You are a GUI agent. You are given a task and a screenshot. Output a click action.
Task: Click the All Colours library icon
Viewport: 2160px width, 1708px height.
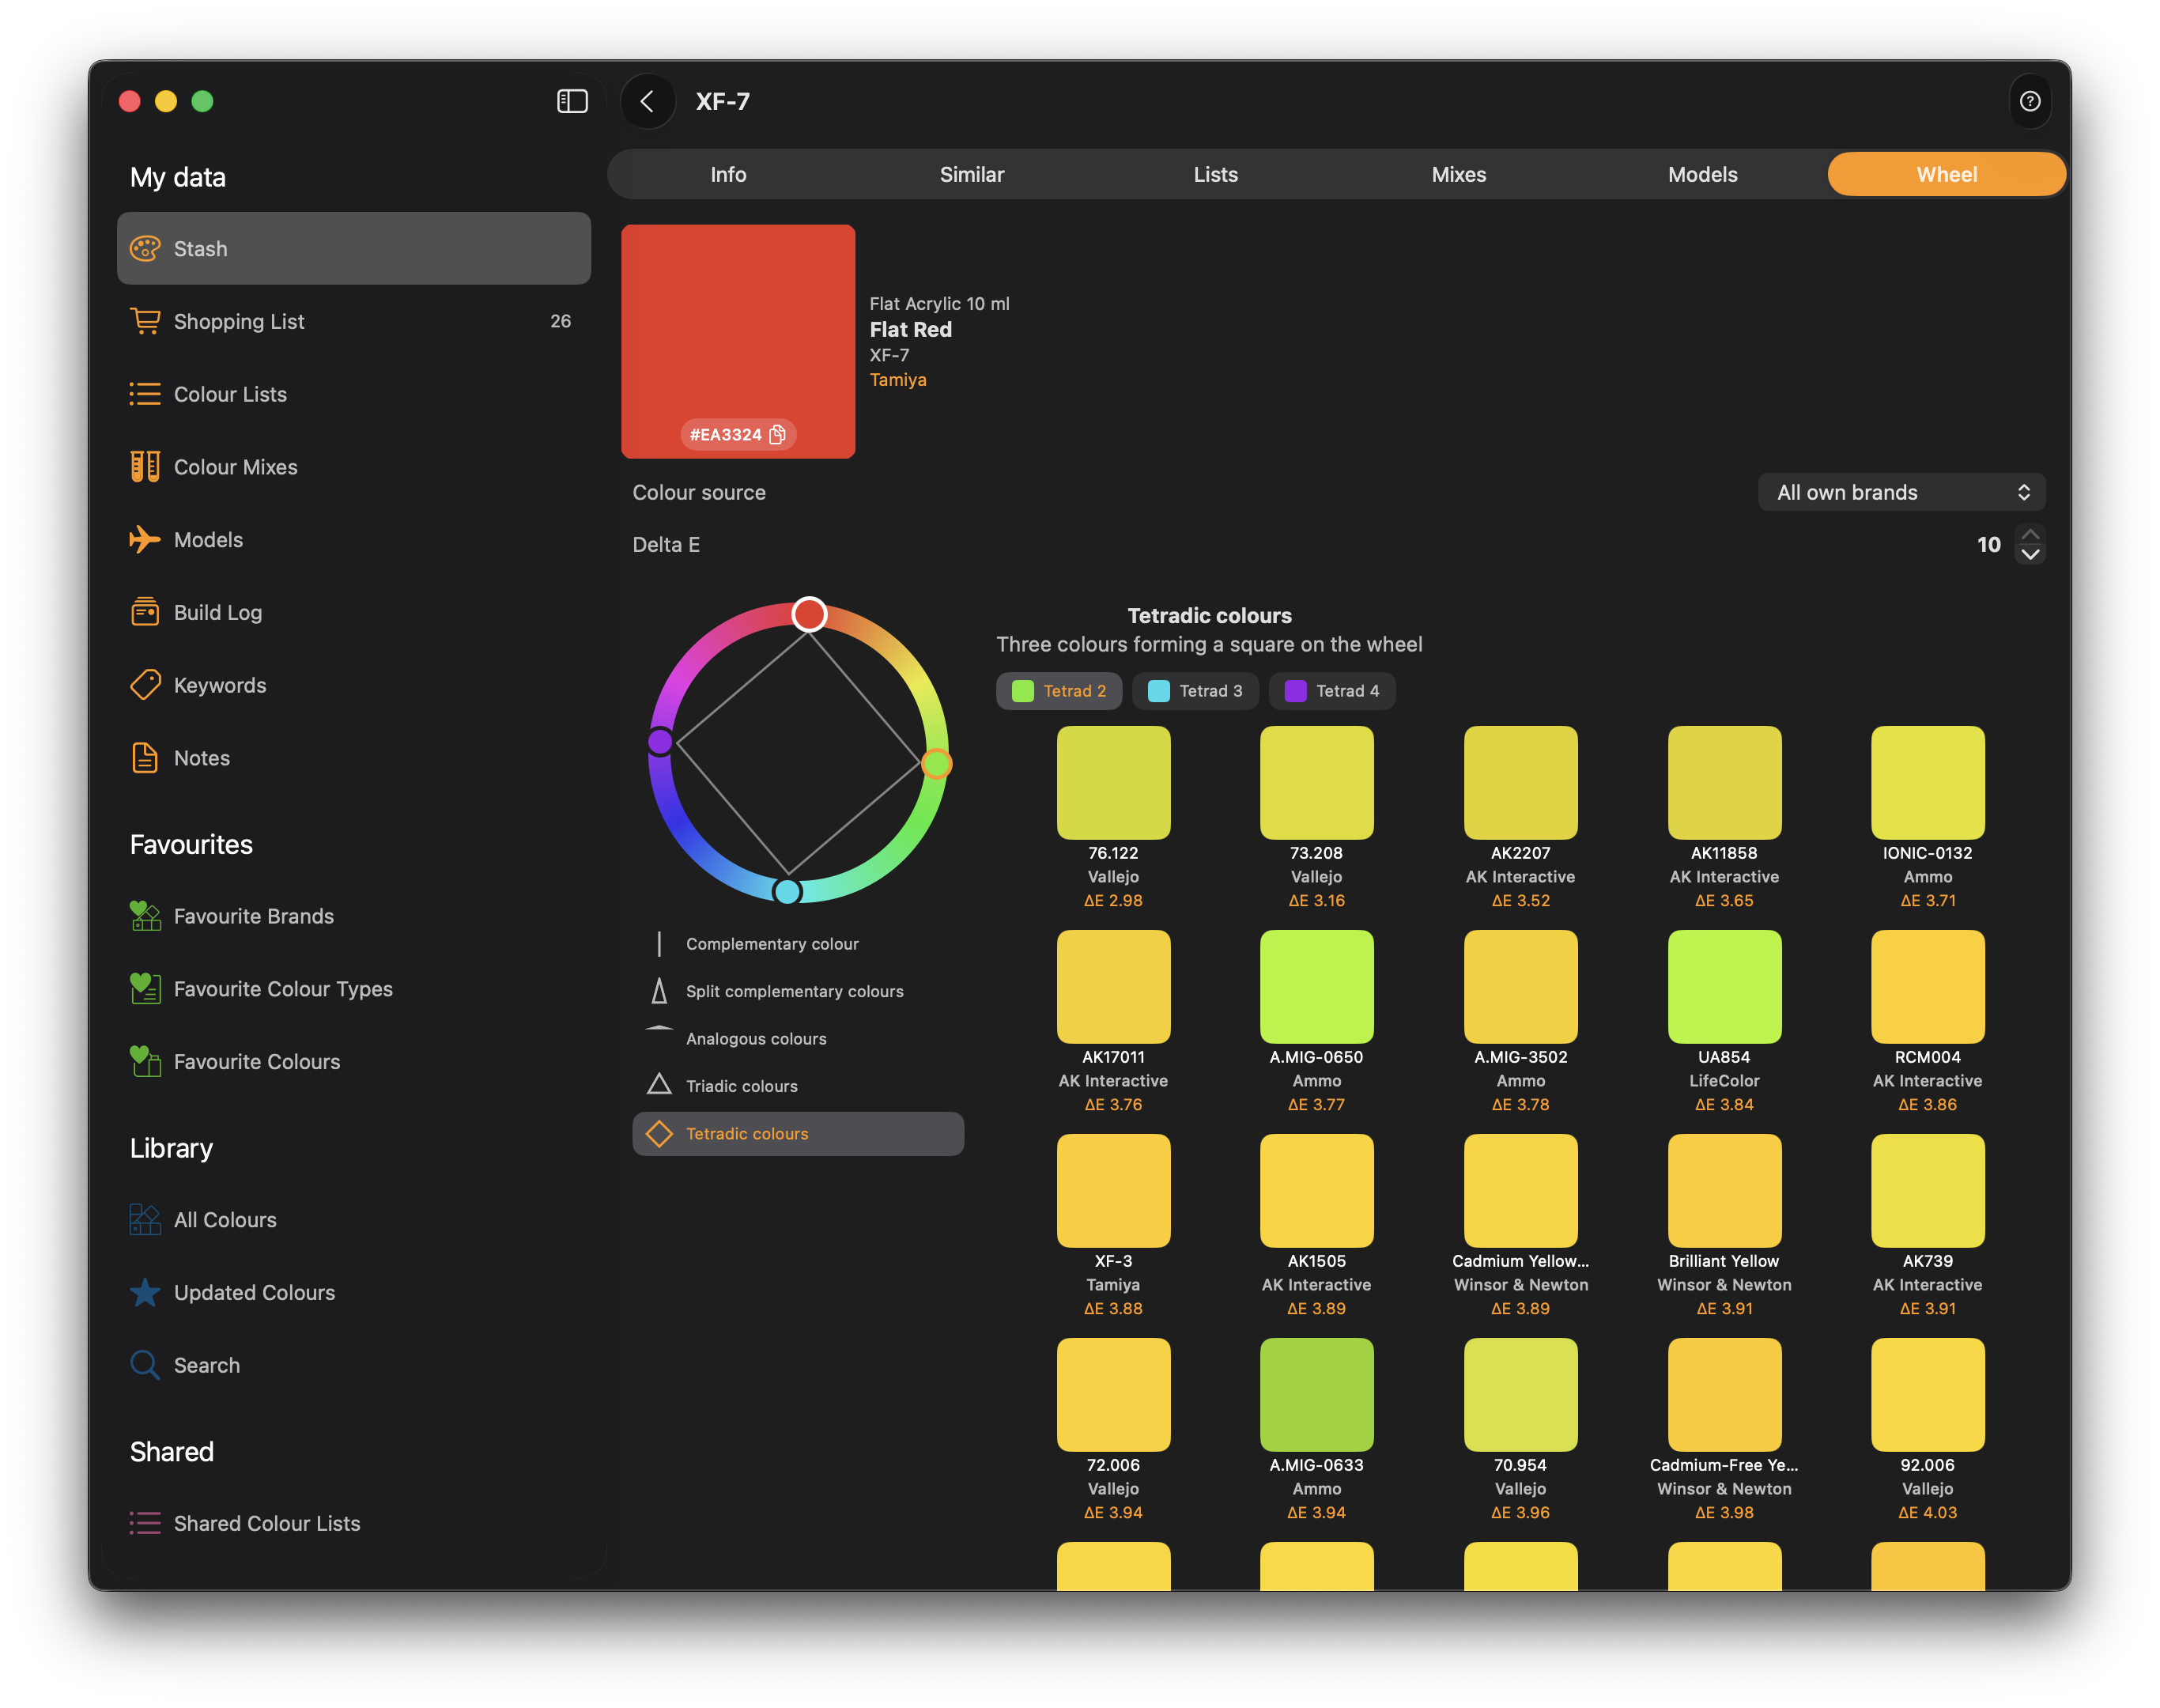coord(145,1220)
